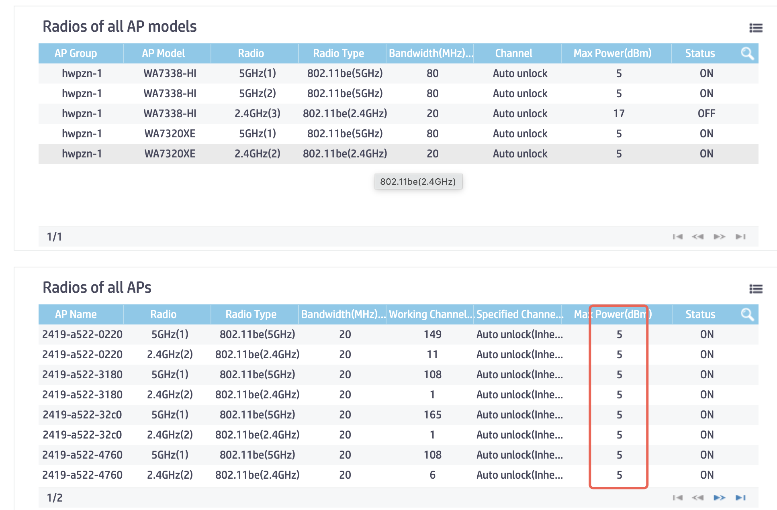Click 802.11be(2.4GHz) tooltip
This screenshot has width=777, height=510.
(x=418, y=182)
